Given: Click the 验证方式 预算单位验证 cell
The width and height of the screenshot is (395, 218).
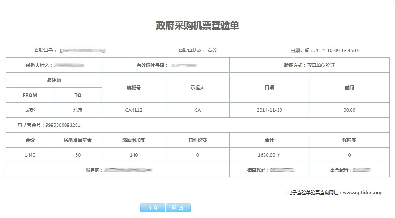Looking at the screenshot, I should click(x=309, y=66).
